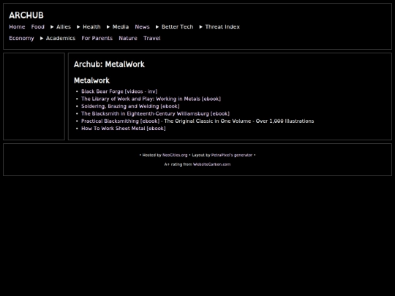Screen dimensions: 395x296
Task: Open Library of Work and Play ebook
Action: 151,99
